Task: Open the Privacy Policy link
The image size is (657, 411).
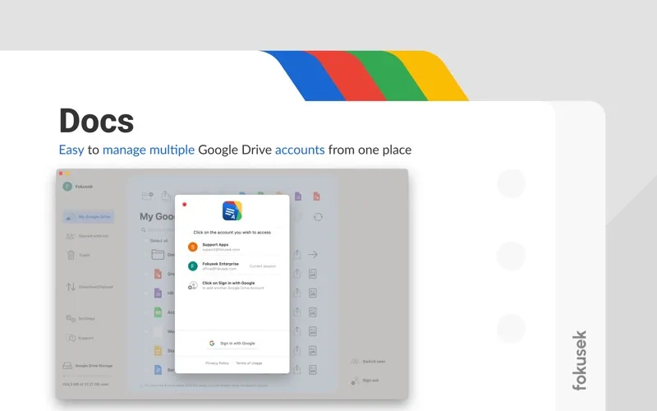Action: [217, 363]
